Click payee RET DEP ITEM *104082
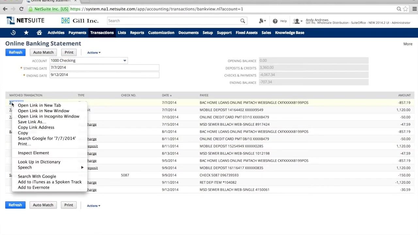The image size is (418, 235). (x=218, y=182)
